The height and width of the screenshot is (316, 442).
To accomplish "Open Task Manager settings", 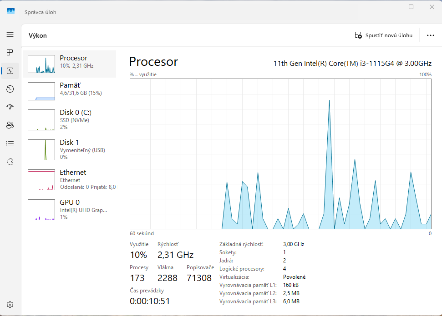I will pos(10,304).
